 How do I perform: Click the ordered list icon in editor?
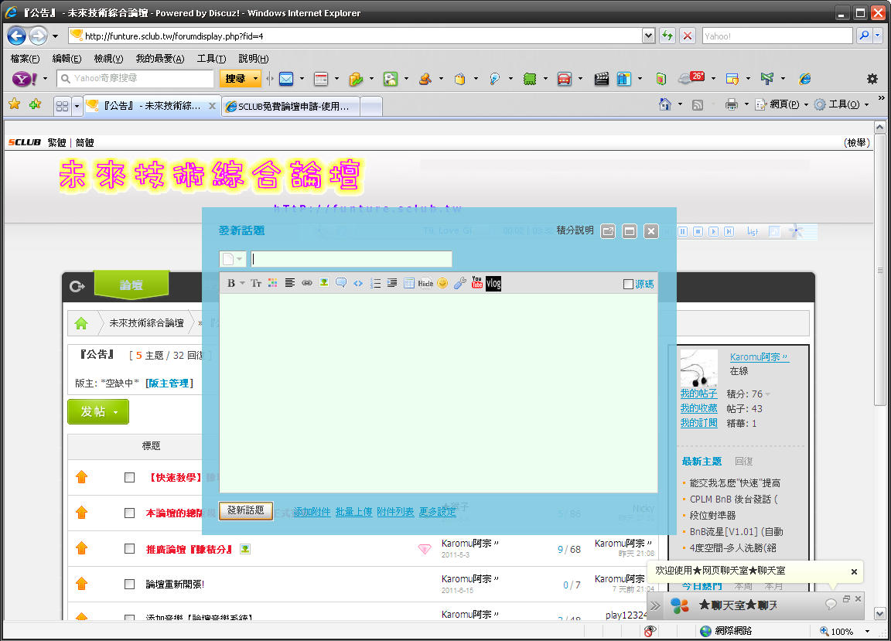[x=376, y=283]
